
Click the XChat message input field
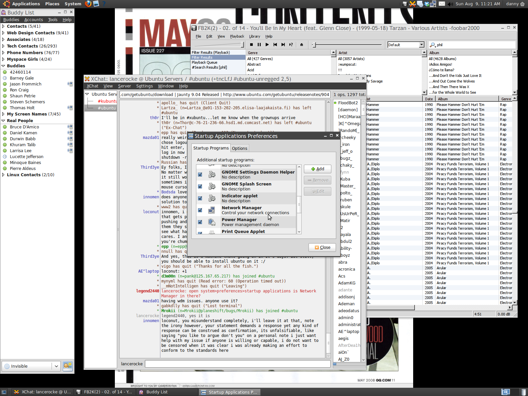238,364
